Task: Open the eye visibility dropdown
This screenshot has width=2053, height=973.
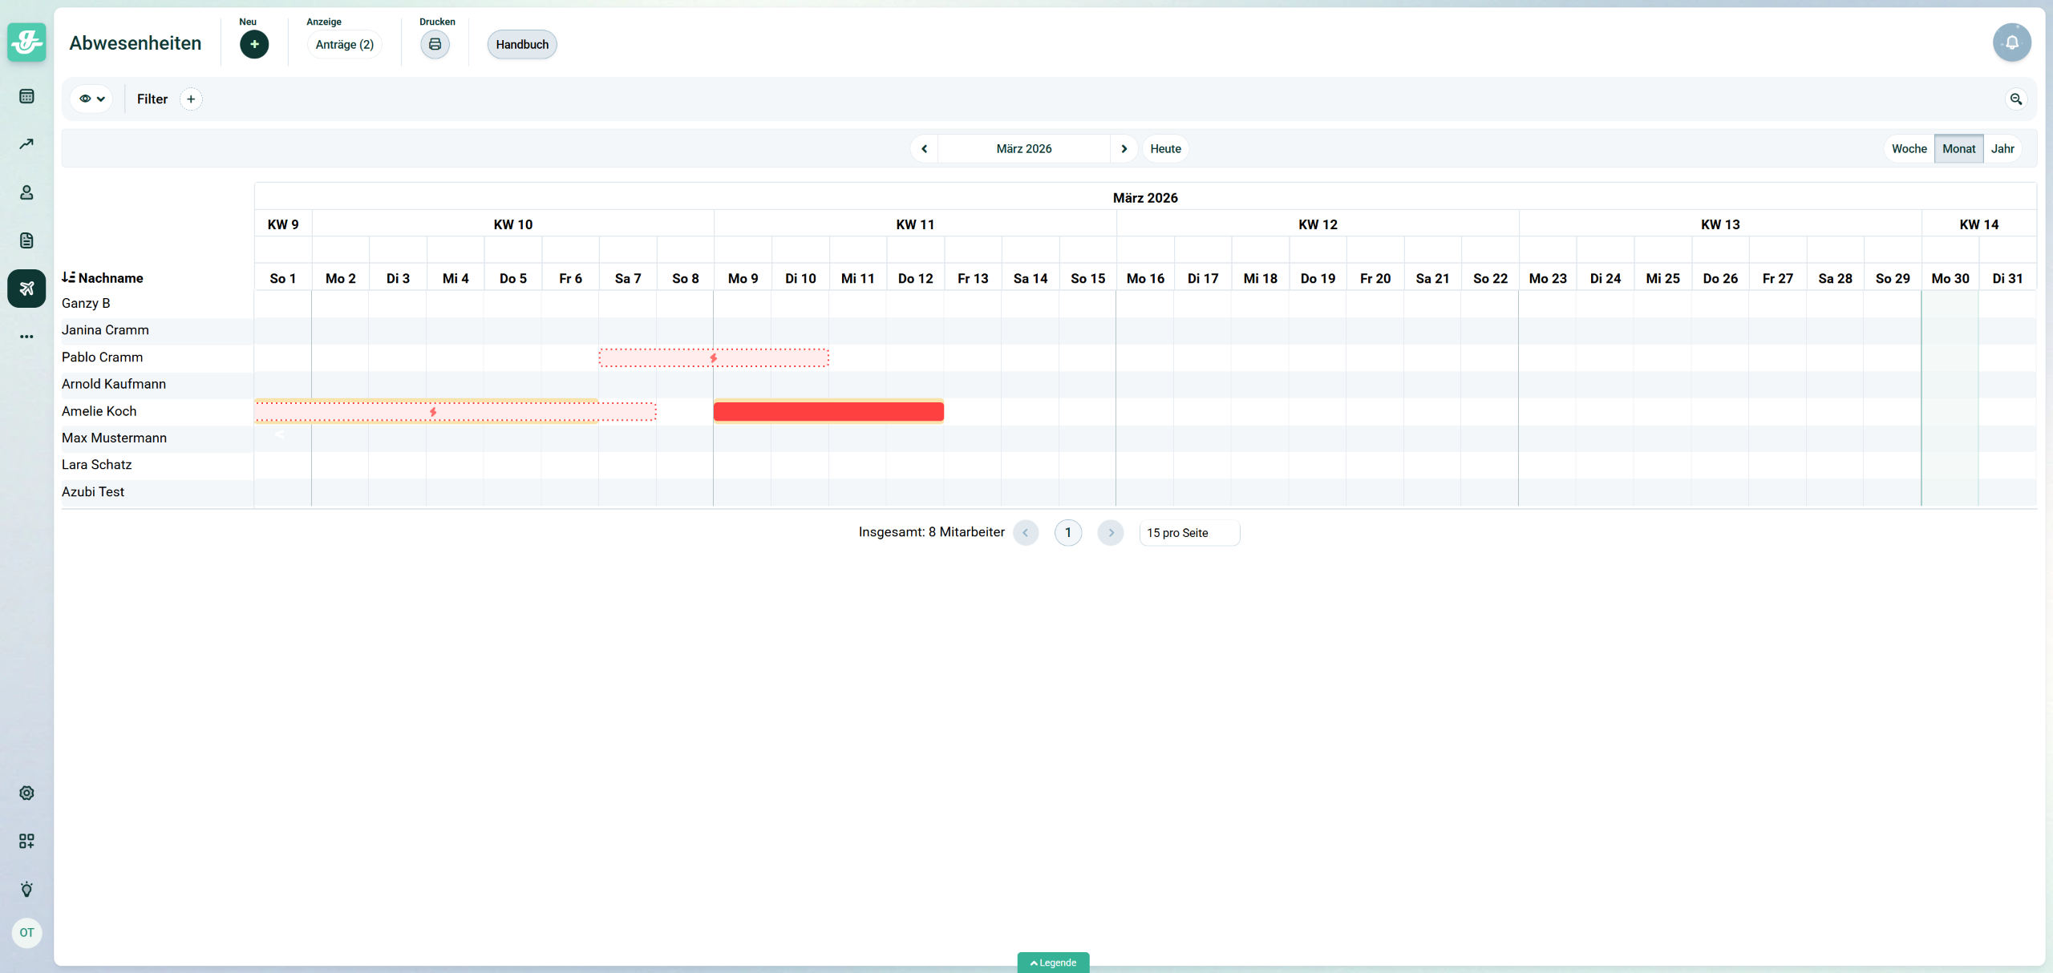Action: coord(91,99)
